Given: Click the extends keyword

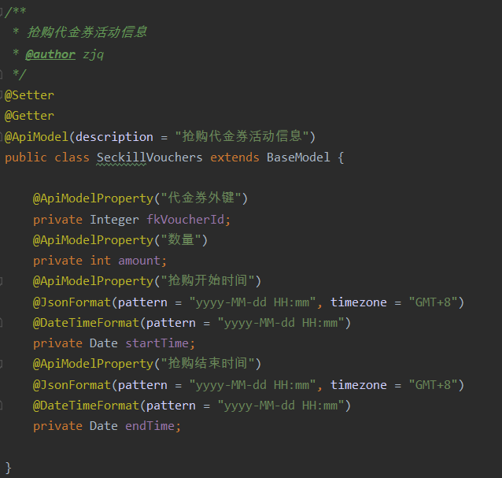Looking at the screenshot, I should (234, 157).
